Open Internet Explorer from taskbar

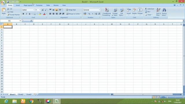click(6, 101)
